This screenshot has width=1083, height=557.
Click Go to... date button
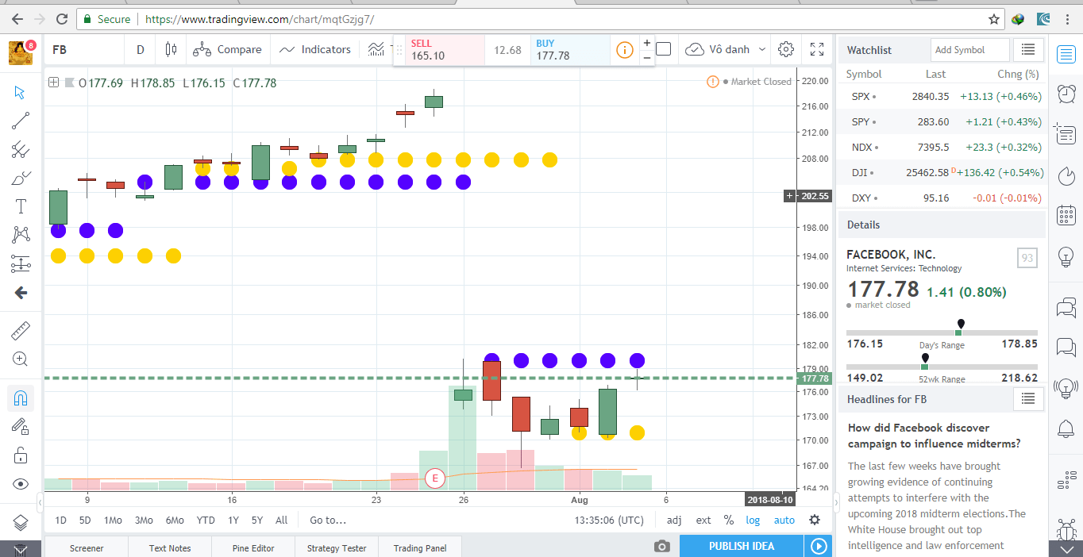(x=328, y=521)
